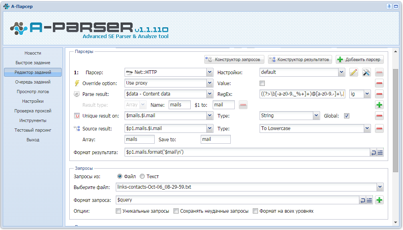The image size is (403, 230).
Task: Select the Файл radio button
Action: 119,177
